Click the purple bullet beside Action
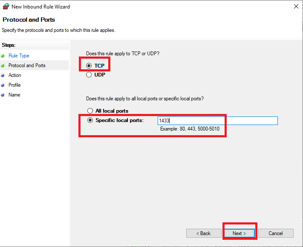The height and width of the screenshot is (247, 303). pyautogui.click(x=3, y=76)
